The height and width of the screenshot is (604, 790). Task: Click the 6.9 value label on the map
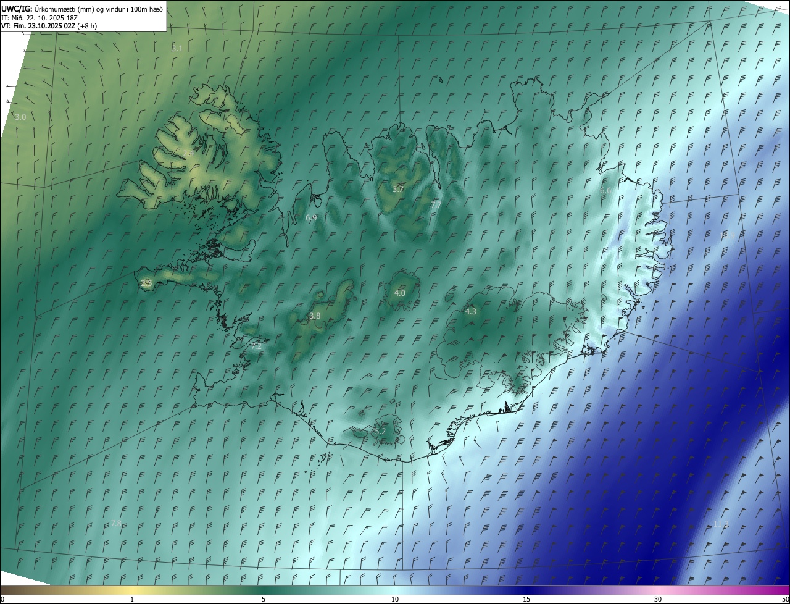coord(311,217)
